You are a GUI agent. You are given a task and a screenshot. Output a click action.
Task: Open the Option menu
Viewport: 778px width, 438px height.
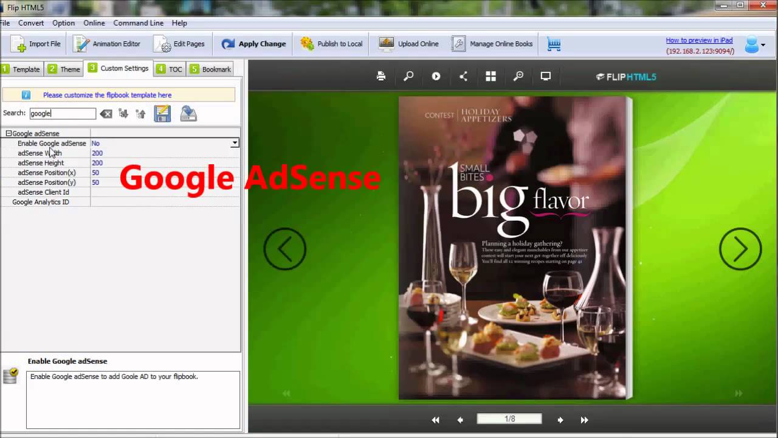[63, 23]
